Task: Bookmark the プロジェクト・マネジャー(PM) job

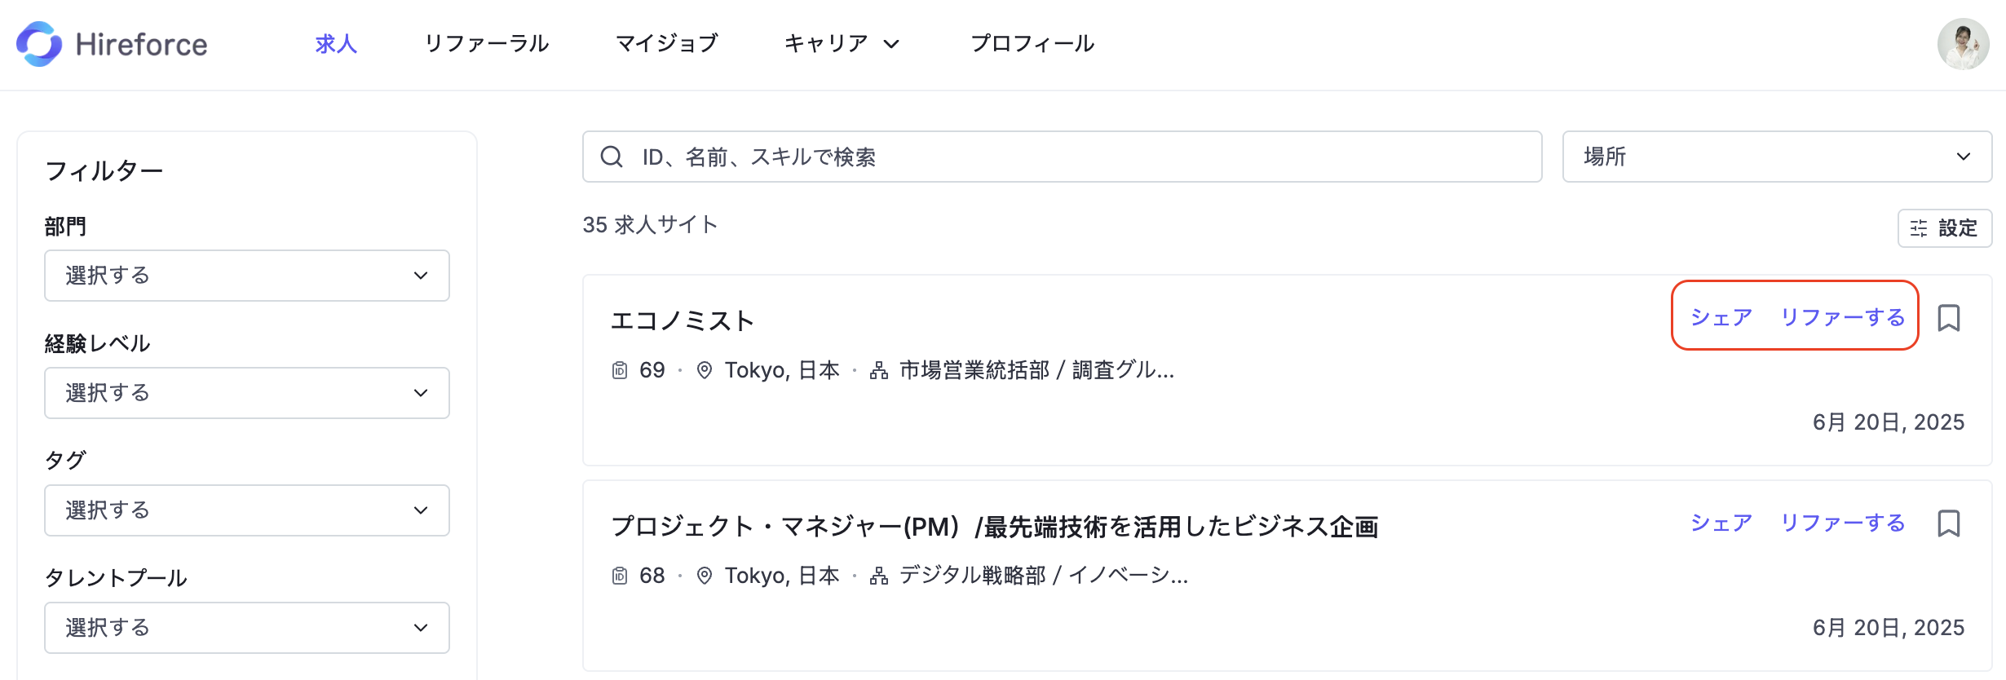Action: click(1949, 523)
